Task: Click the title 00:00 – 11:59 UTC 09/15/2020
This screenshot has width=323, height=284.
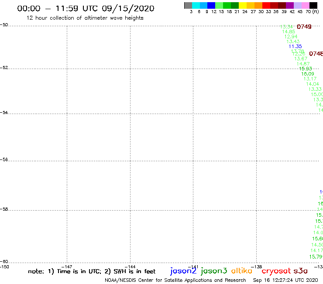Action: 86,8
